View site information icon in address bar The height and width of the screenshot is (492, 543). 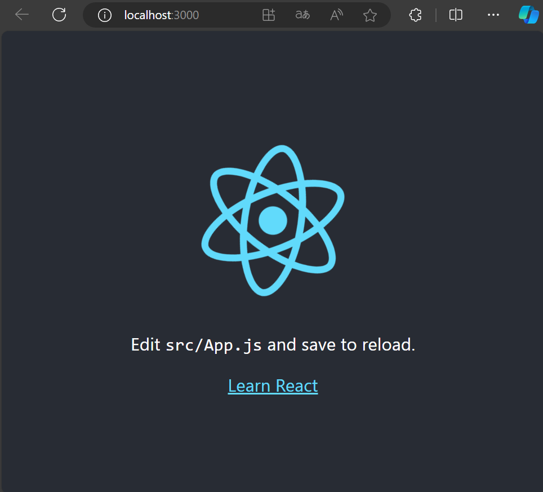tap(105, 15)
